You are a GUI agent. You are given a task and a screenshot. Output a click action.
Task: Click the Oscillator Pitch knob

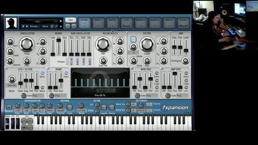[27, 44]
